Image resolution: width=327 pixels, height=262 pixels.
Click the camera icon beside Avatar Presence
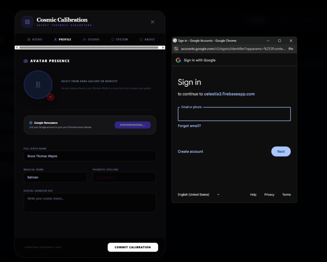pyautogui.click(x=26, y=61)
